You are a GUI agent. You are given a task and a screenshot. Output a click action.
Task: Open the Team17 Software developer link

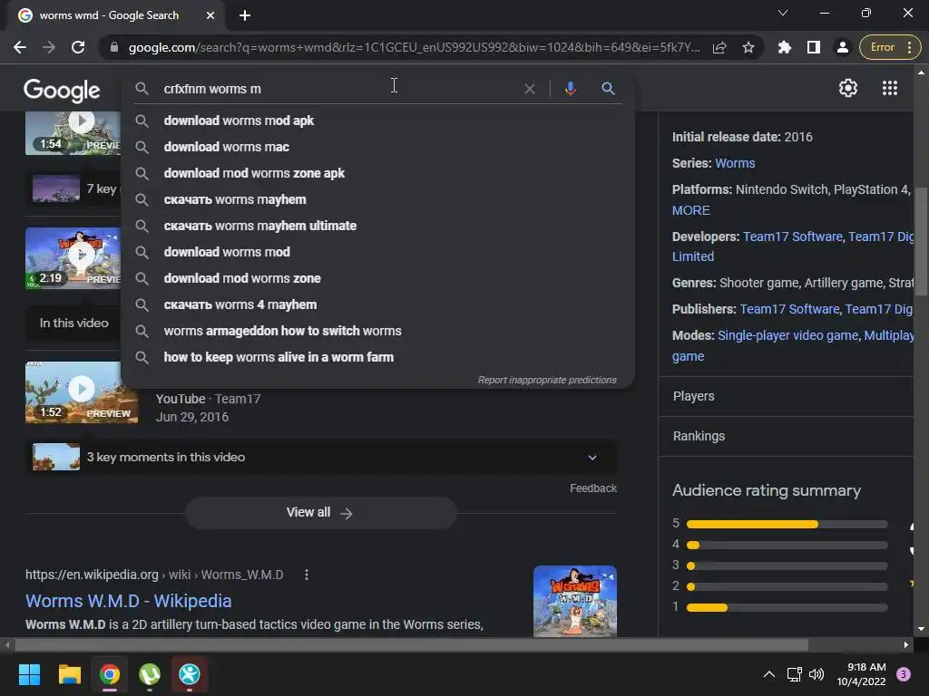point(792,237)
